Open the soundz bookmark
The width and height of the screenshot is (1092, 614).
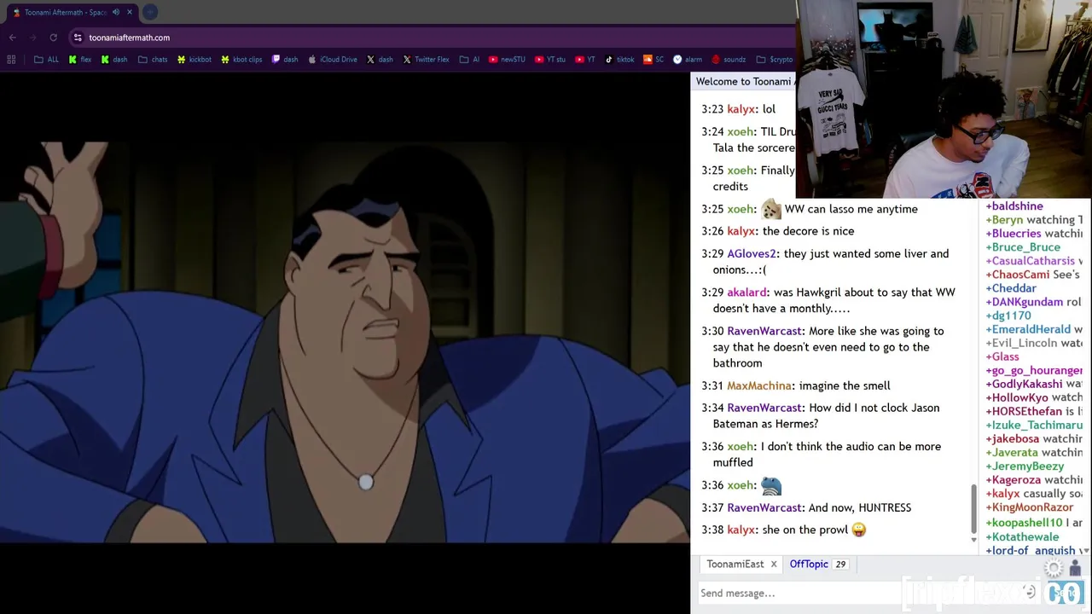pos(729,60)
